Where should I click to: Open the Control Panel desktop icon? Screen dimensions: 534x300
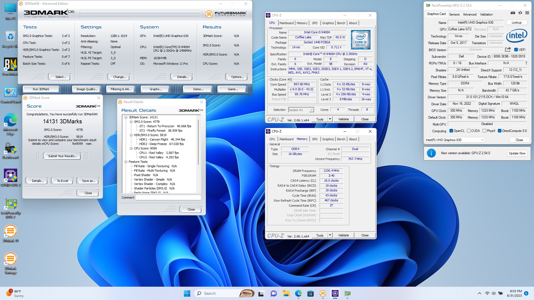tap(11, 95)
